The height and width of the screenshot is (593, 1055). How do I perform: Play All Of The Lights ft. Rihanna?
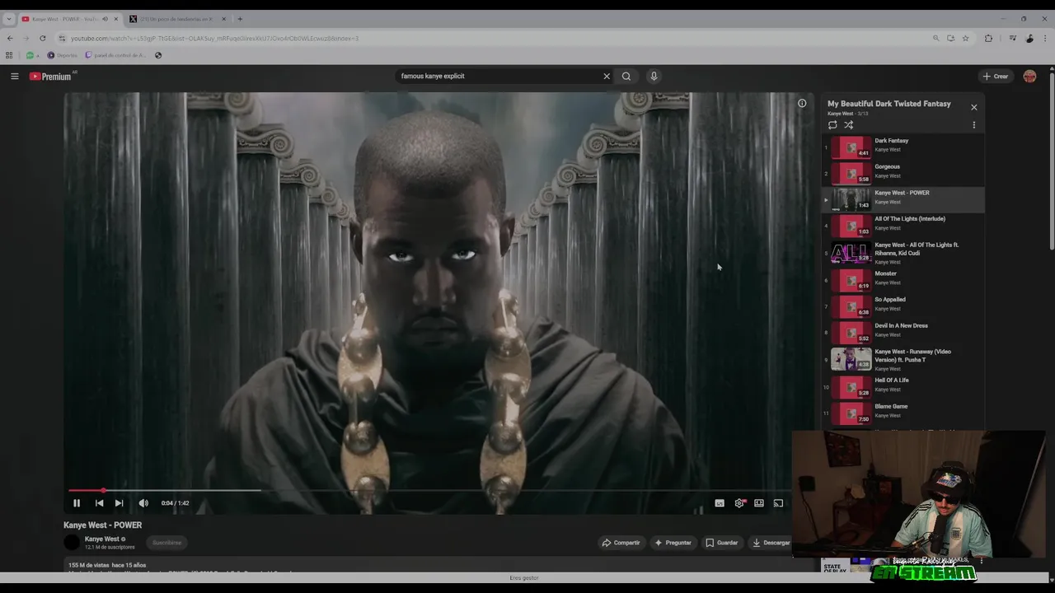tap(903, 253)
